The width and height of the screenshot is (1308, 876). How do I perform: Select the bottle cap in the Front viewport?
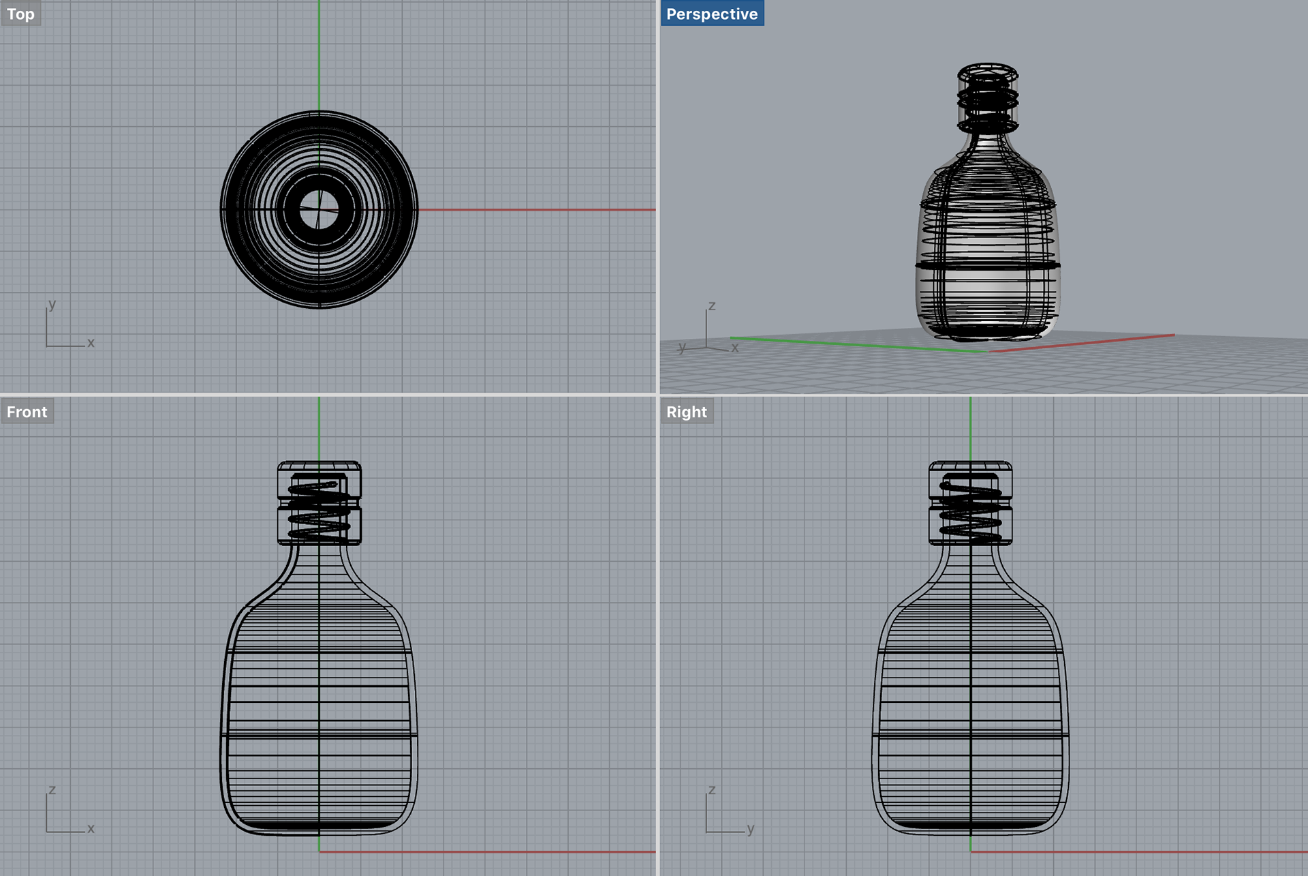319,503
